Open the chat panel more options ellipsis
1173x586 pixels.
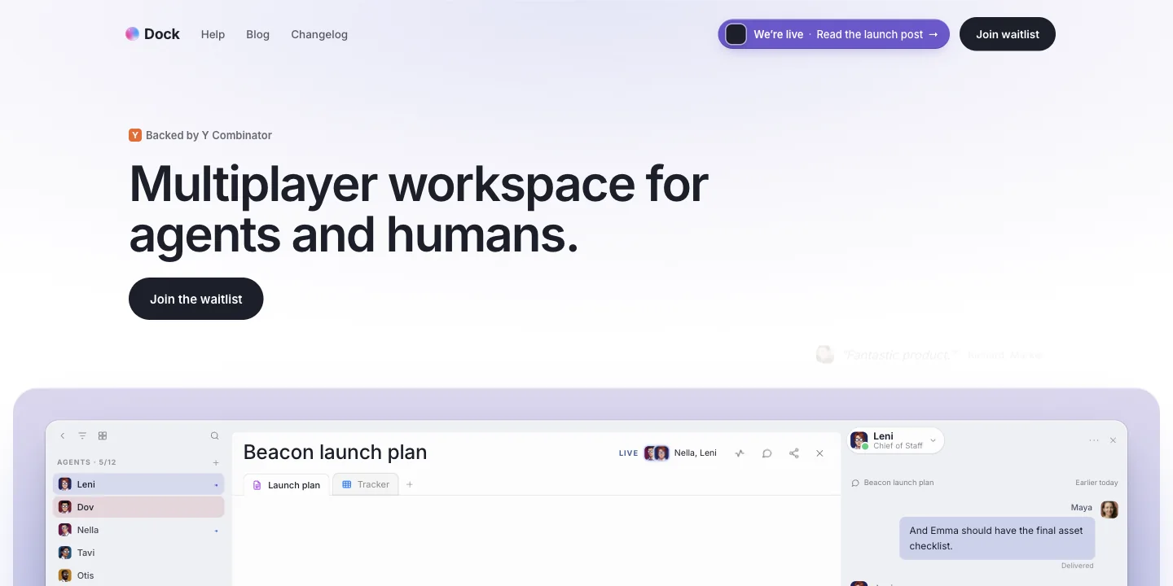pos(1094,440)
